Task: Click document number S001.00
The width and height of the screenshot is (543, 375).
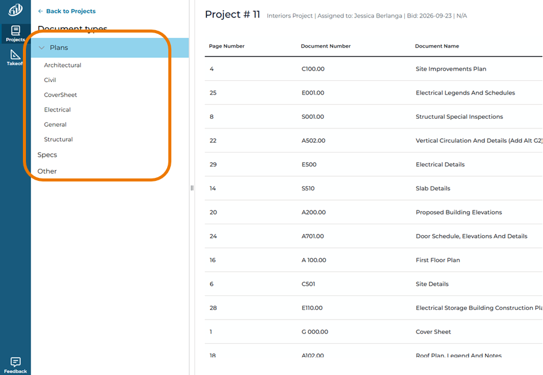Action: point(313,116)
